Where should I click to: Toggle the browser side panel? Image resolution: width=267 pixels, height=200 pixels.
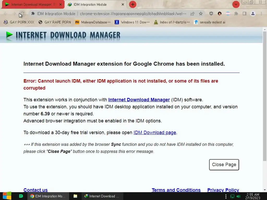[x=245, y=14]
